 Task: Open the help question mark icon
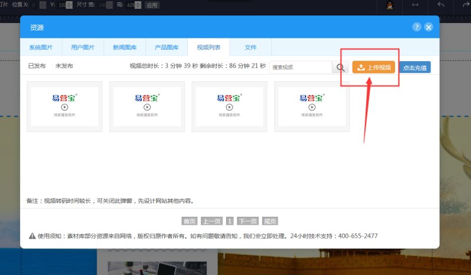tap(417, 27)
